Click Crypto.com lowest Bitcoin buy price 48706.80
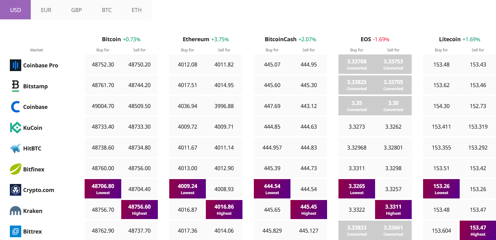This screenshot has width=496, height=240. point(103,189)
